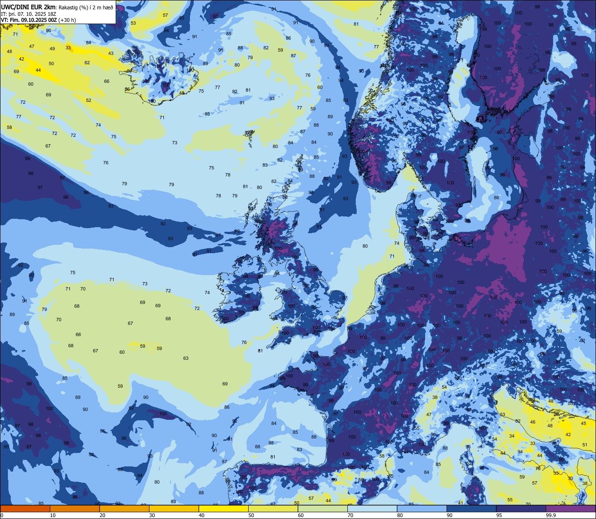
Task: Click the 0–10% dark orange legend segment
Action: pyautogui.click(x=25, y=508)
